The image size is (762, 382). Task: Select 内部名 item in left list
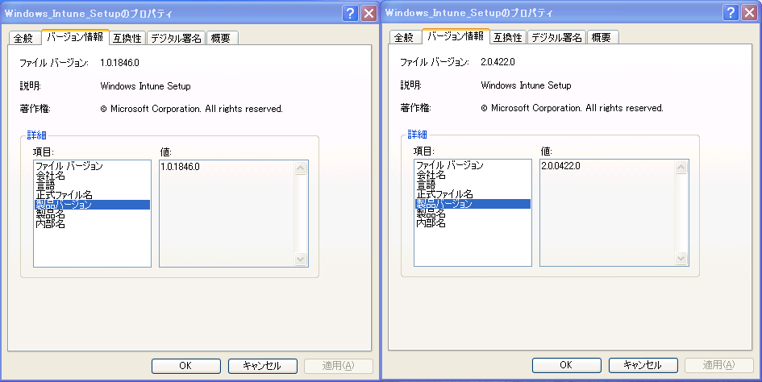coord(93,223)
